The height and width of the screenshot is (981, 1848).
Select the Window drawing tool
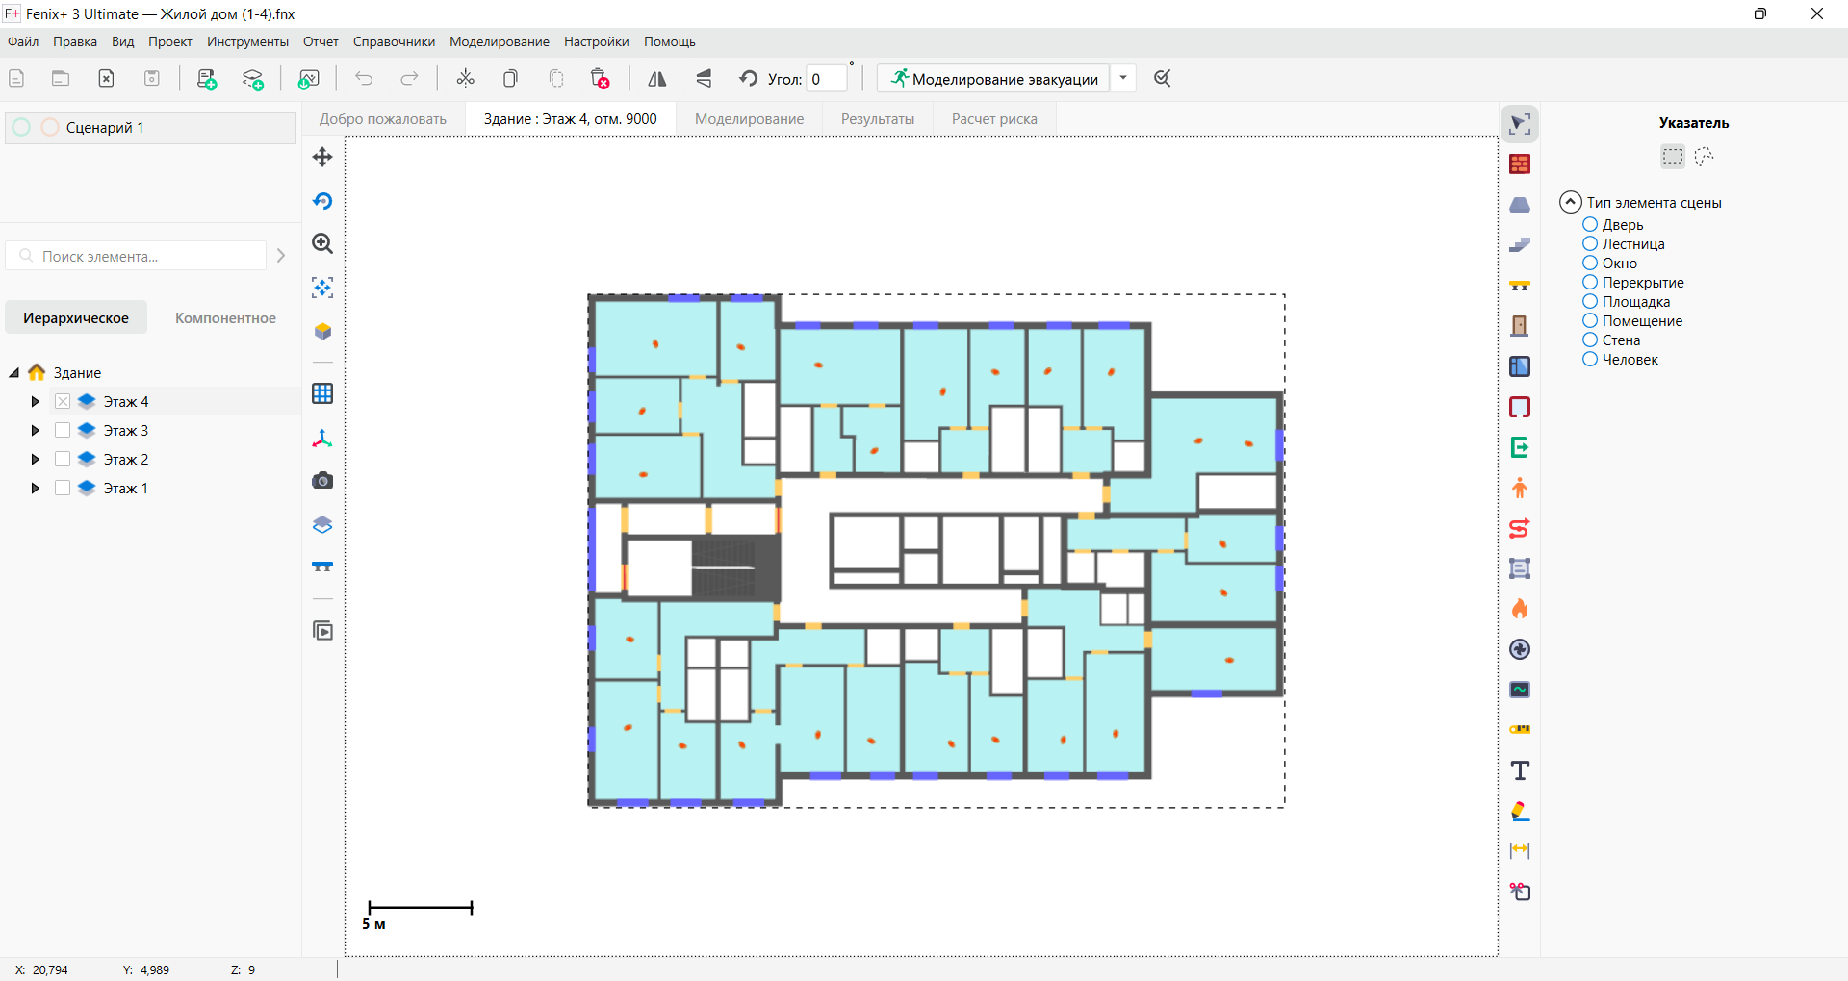(x=1521, y=366)
